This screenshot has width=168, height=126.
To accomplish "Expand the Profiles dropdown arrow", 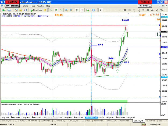I will click(x=11, y=10).
